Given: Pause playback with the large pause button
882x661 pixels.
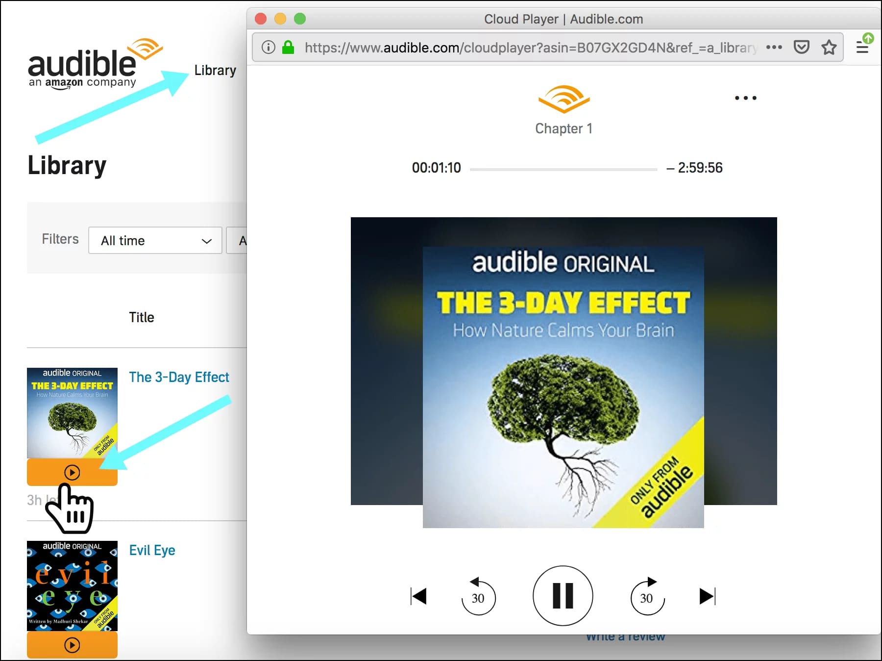Looking at the screenshot, I should [563, 596].
